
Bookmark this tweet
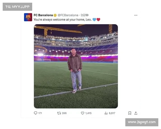pyautogui.click(x=130, y=113)
